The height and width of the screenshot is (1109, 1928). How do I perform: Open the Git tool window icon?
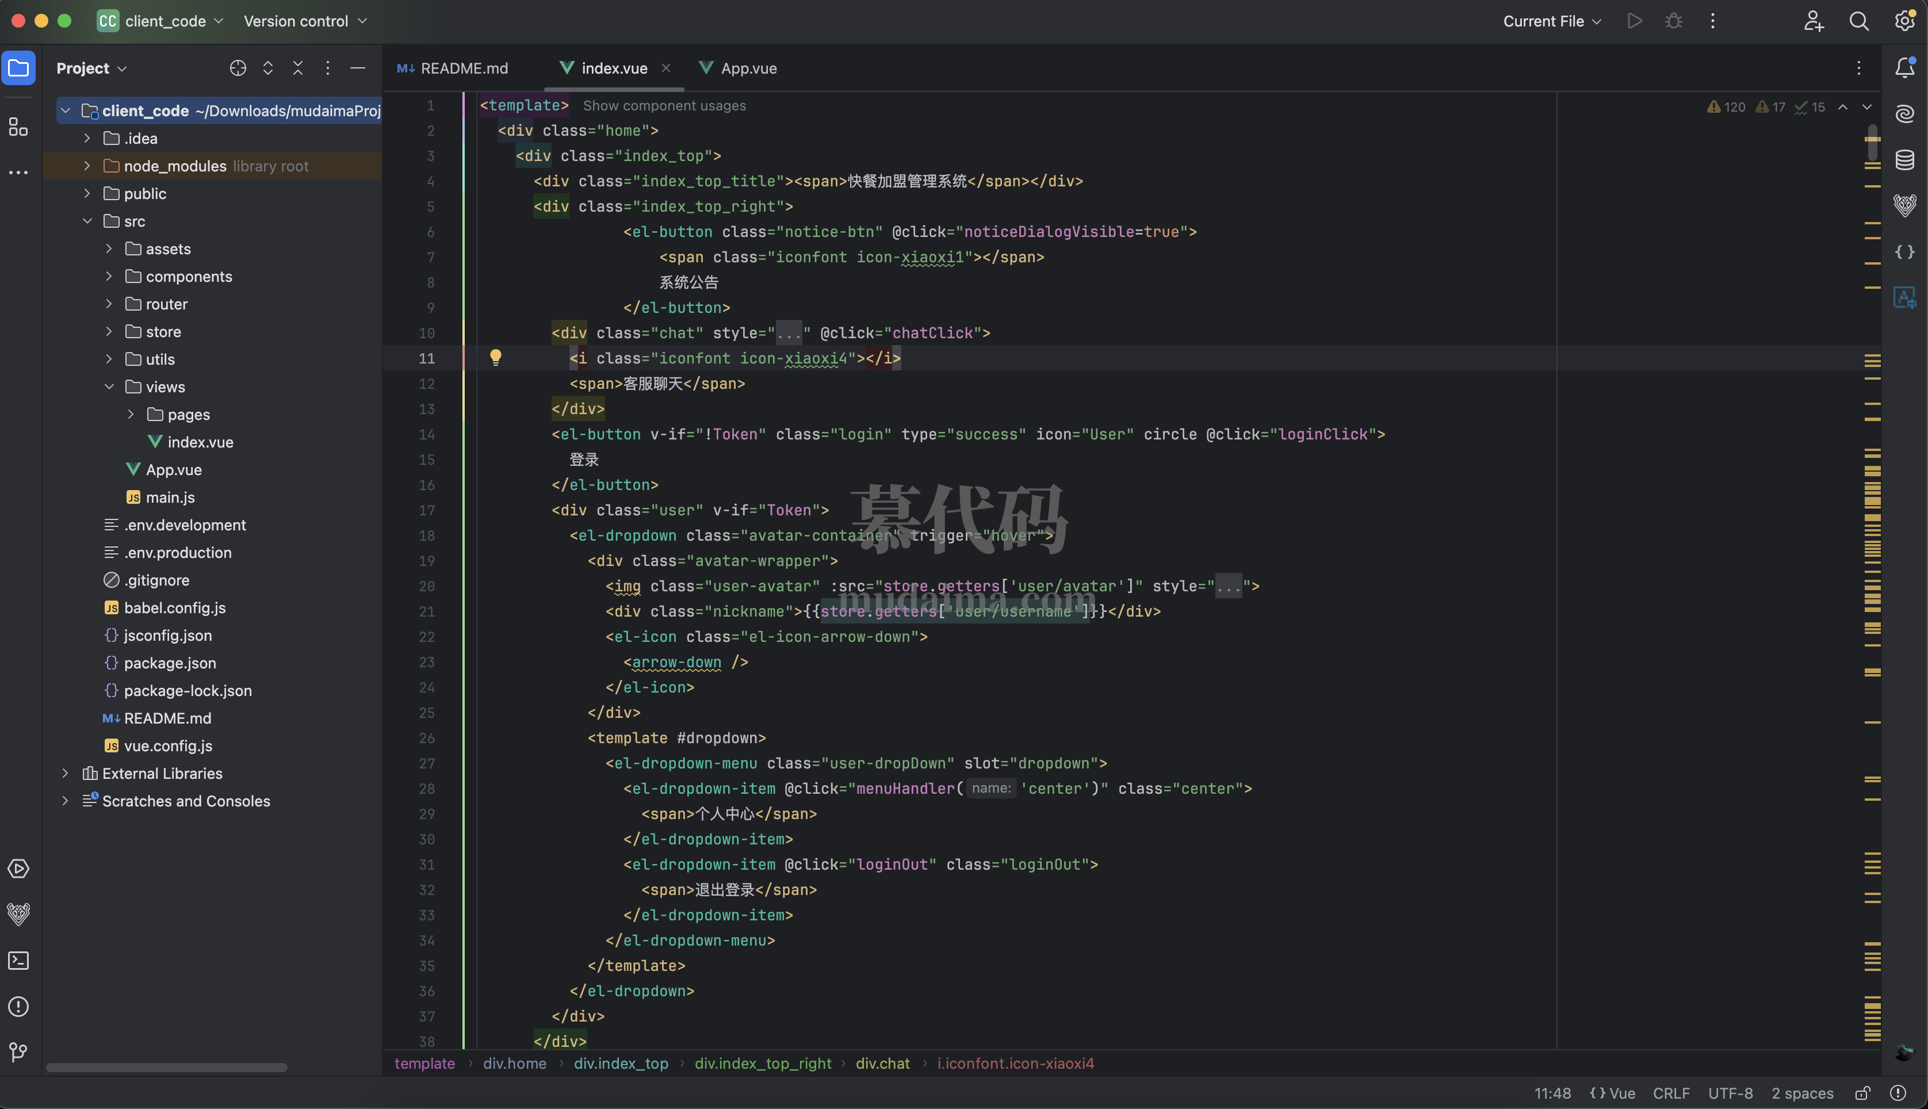18,1053
